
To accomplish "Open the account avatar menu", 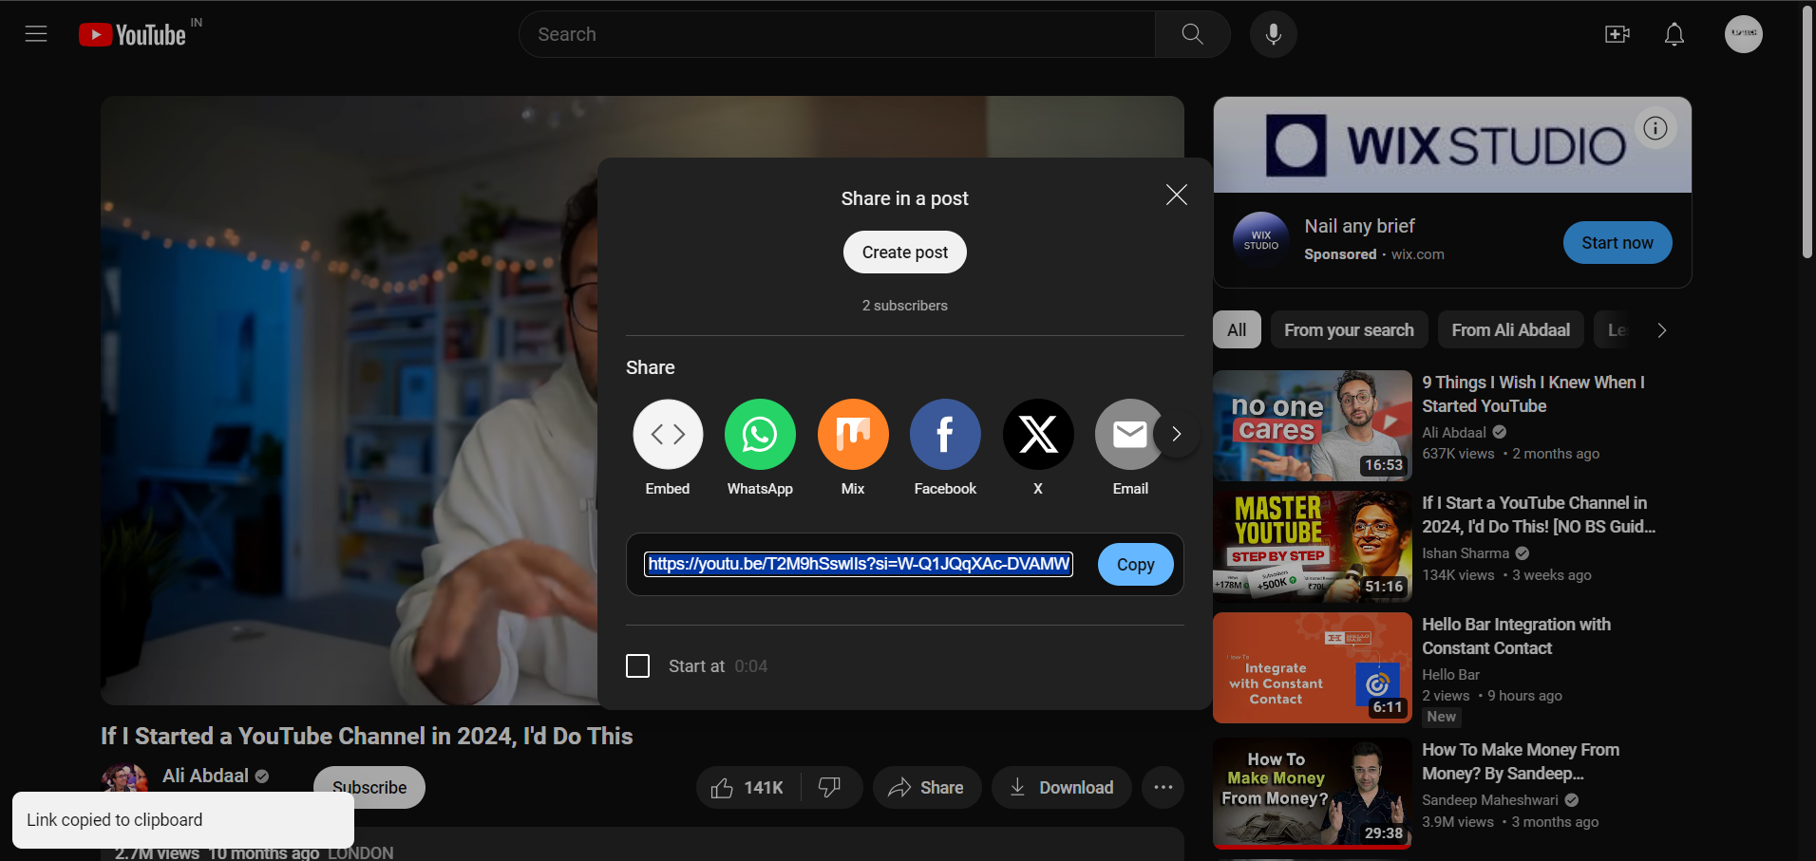I will pyautogui.click(x=1744, y=34).
